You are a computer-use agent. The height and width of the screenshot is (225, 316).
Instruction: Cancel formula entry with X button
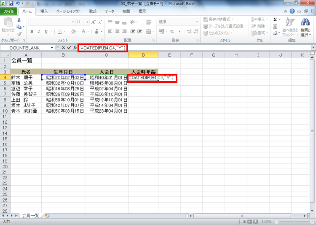[x=63, y=48]
